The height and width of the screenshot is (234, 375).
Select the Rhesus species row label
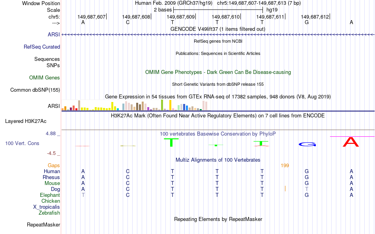coord(51,177)
